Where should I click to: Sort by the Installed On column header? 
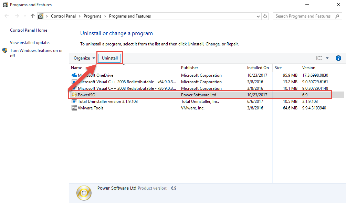point(258,67)
